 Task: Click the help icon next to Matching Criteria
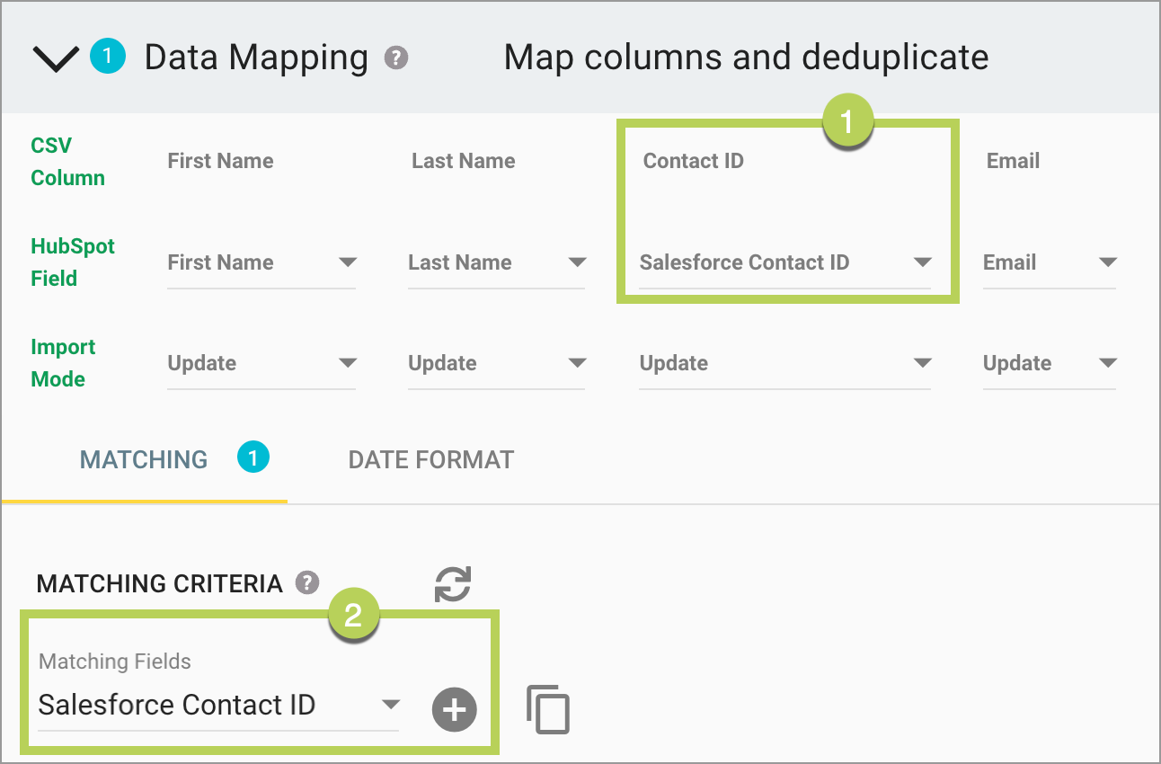(308, 583)
